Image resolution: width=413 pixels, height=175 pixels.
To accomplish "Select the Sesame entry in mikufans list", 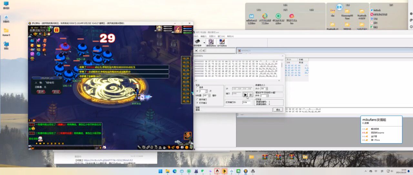I will tap(377, 133).
